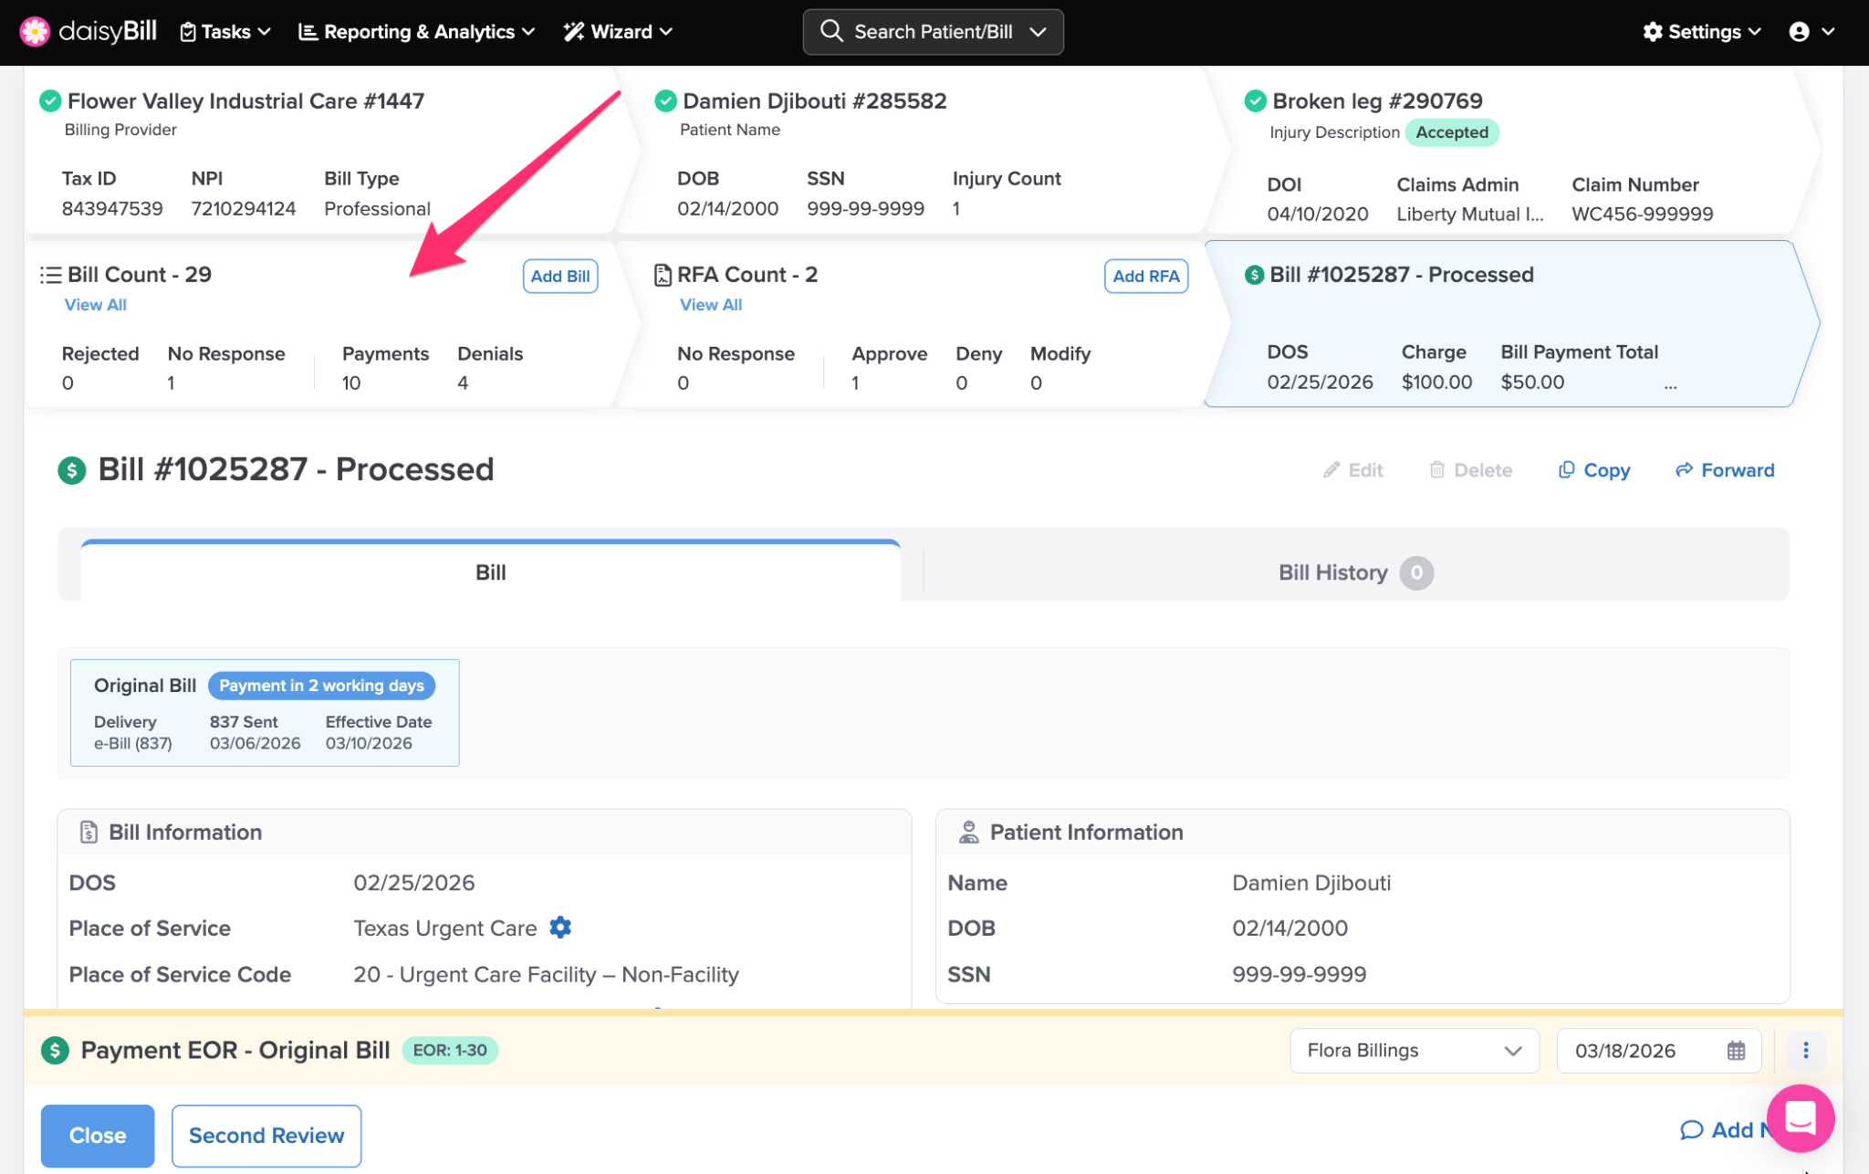Click View All under RFA Count
1869x1174 pixels.
710,305
